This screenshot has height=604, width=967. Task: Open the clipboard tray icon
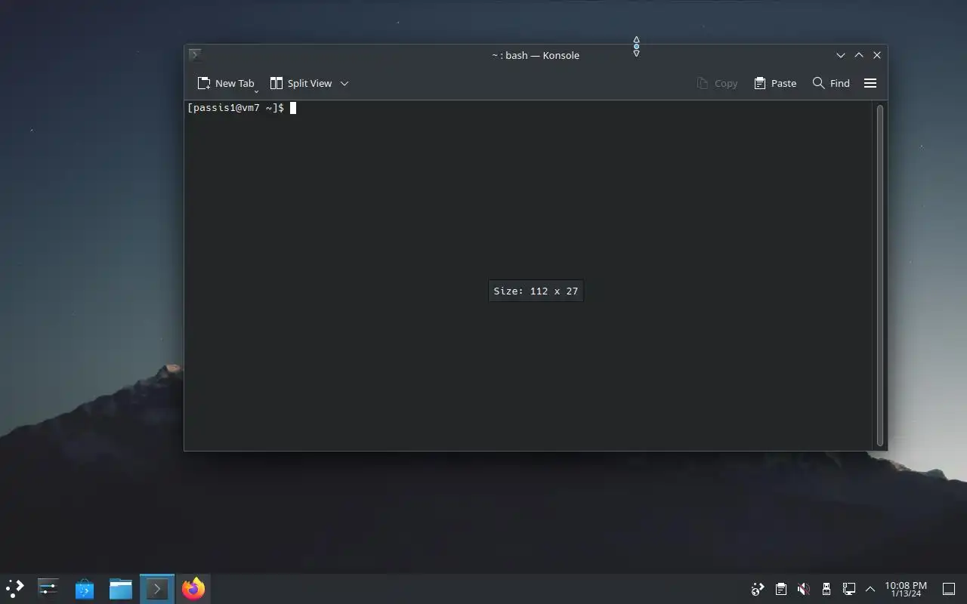point(781,589)
